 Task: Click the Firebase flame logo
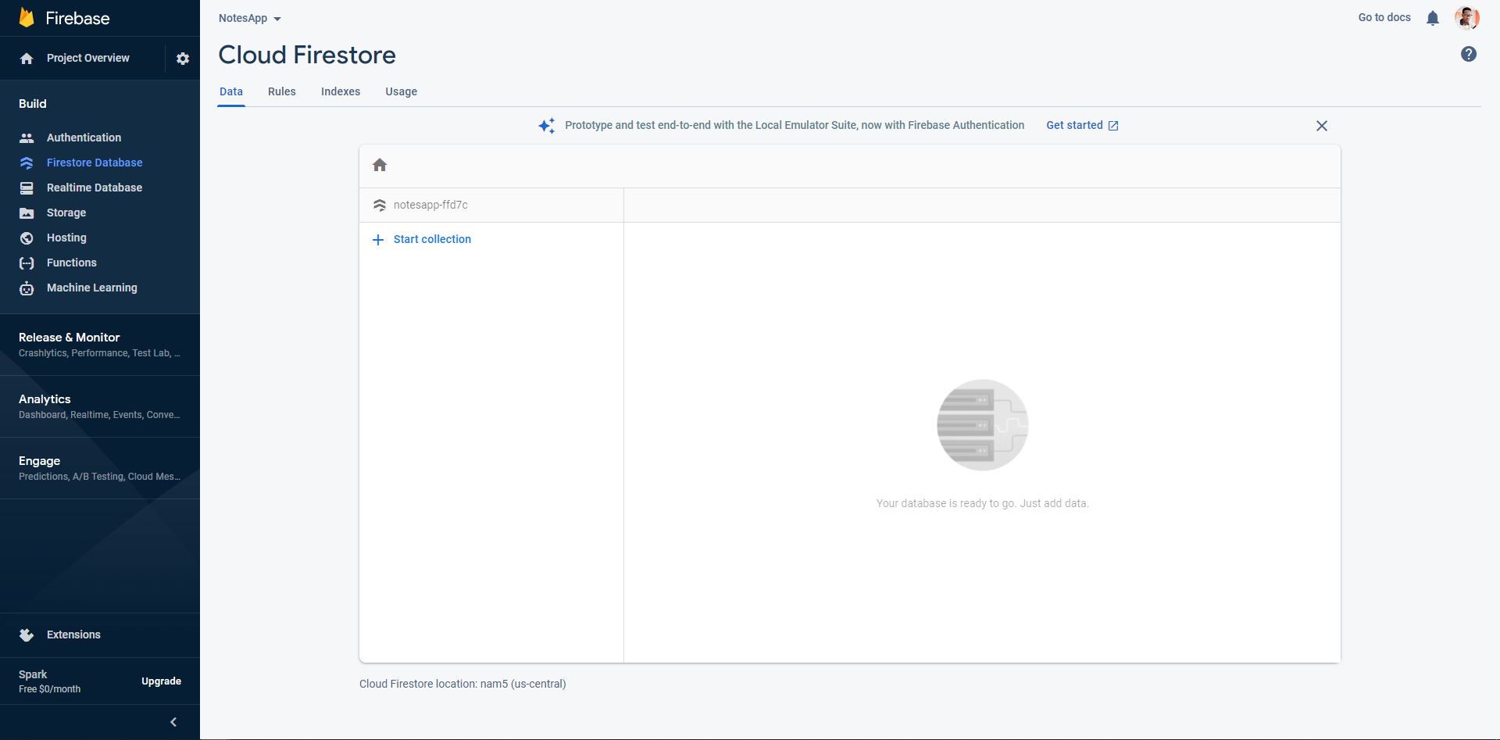[27, 17]
